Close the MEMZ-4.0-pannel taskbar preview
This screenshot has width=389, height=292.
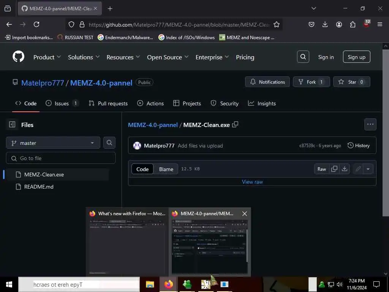[244, 214]
